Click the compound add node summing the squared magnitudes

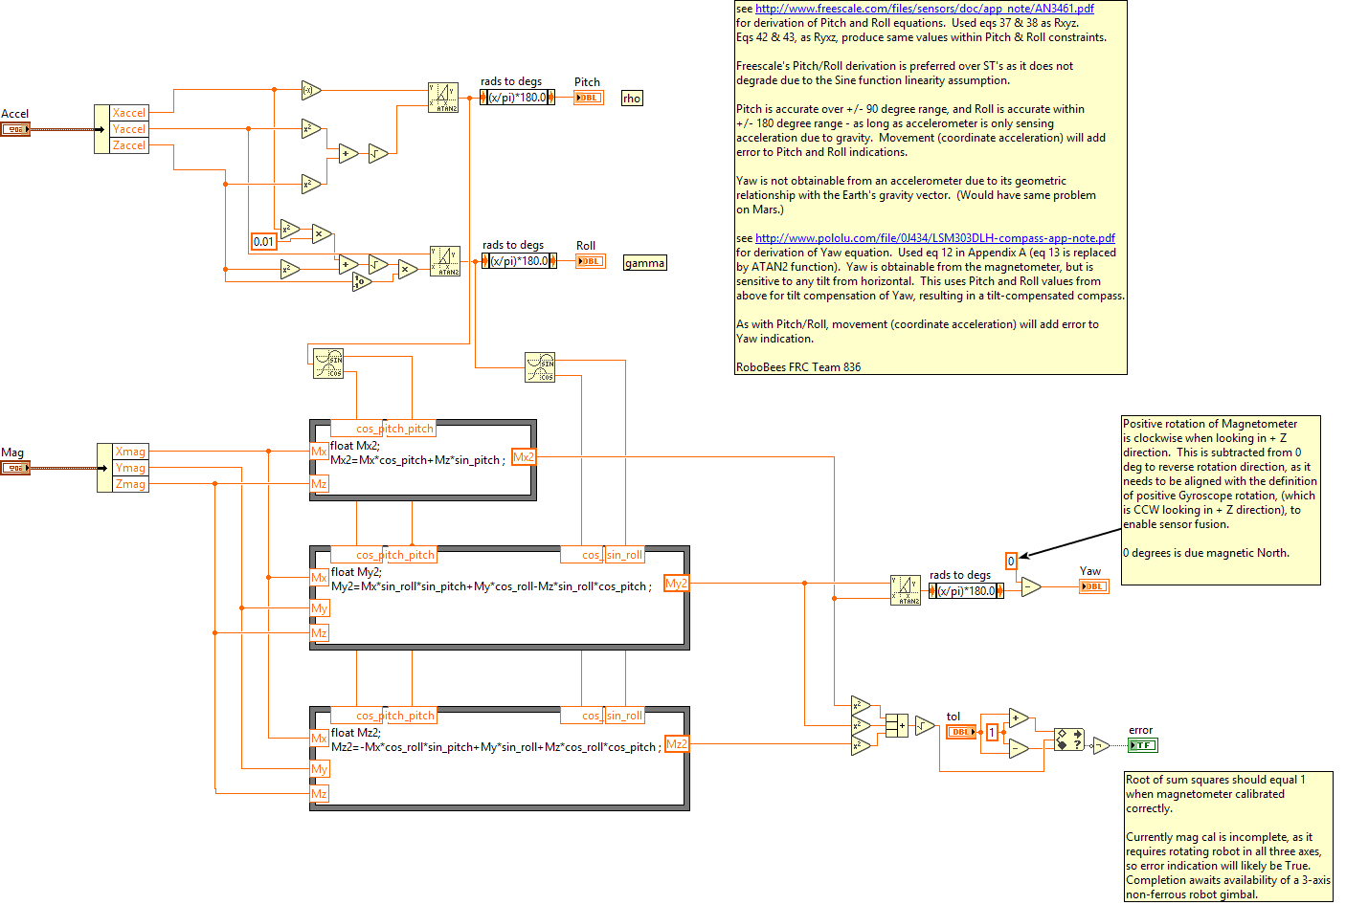click(x=897, y=727)
